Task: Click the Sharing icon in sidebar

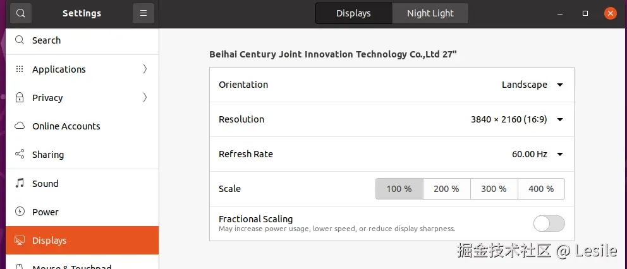Action: pos(20,155)
